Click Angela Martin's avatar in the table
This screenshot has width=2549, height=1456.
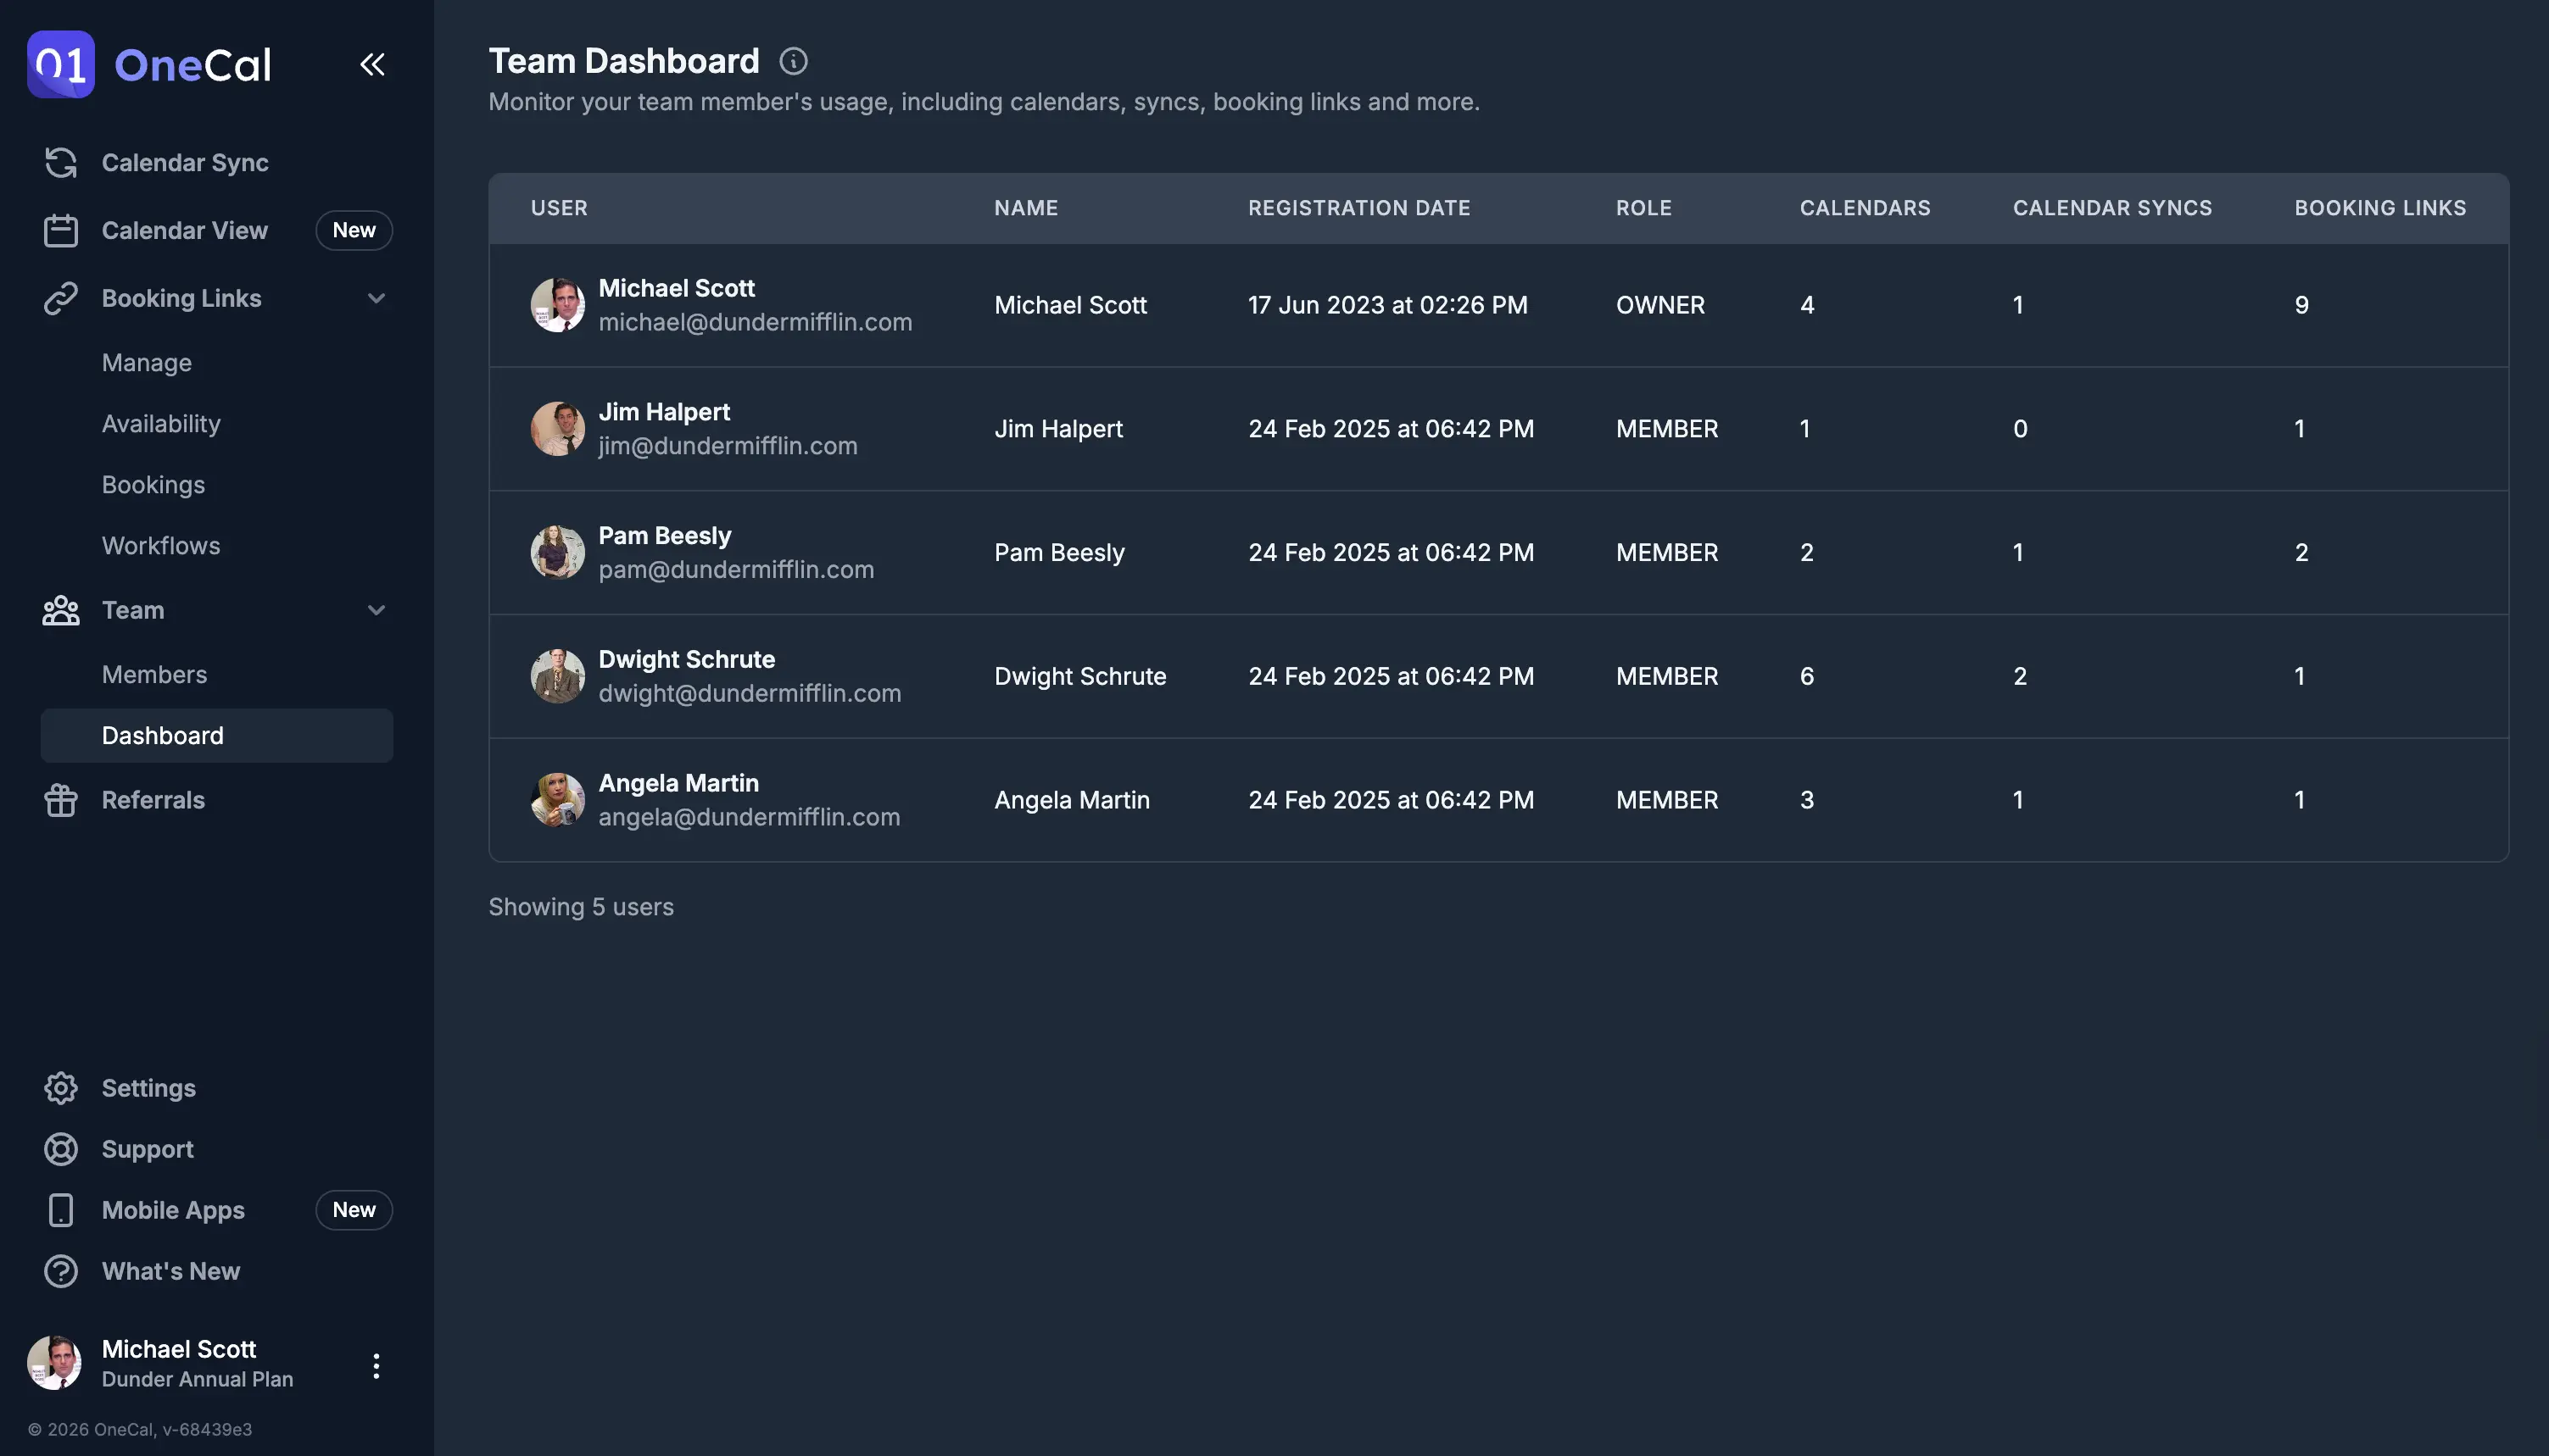(557, 800)
